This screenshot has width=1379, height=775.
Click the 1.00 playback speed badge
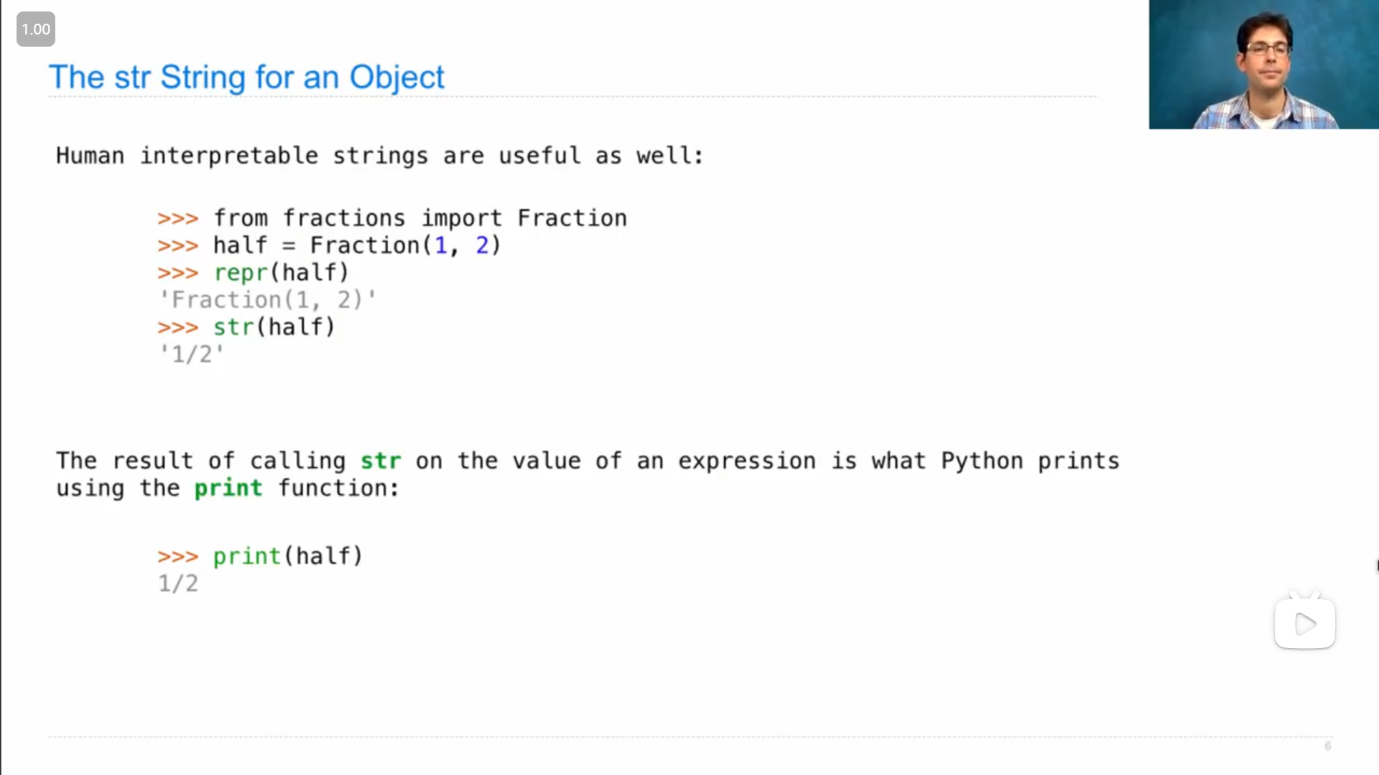(x=36, y=29)
